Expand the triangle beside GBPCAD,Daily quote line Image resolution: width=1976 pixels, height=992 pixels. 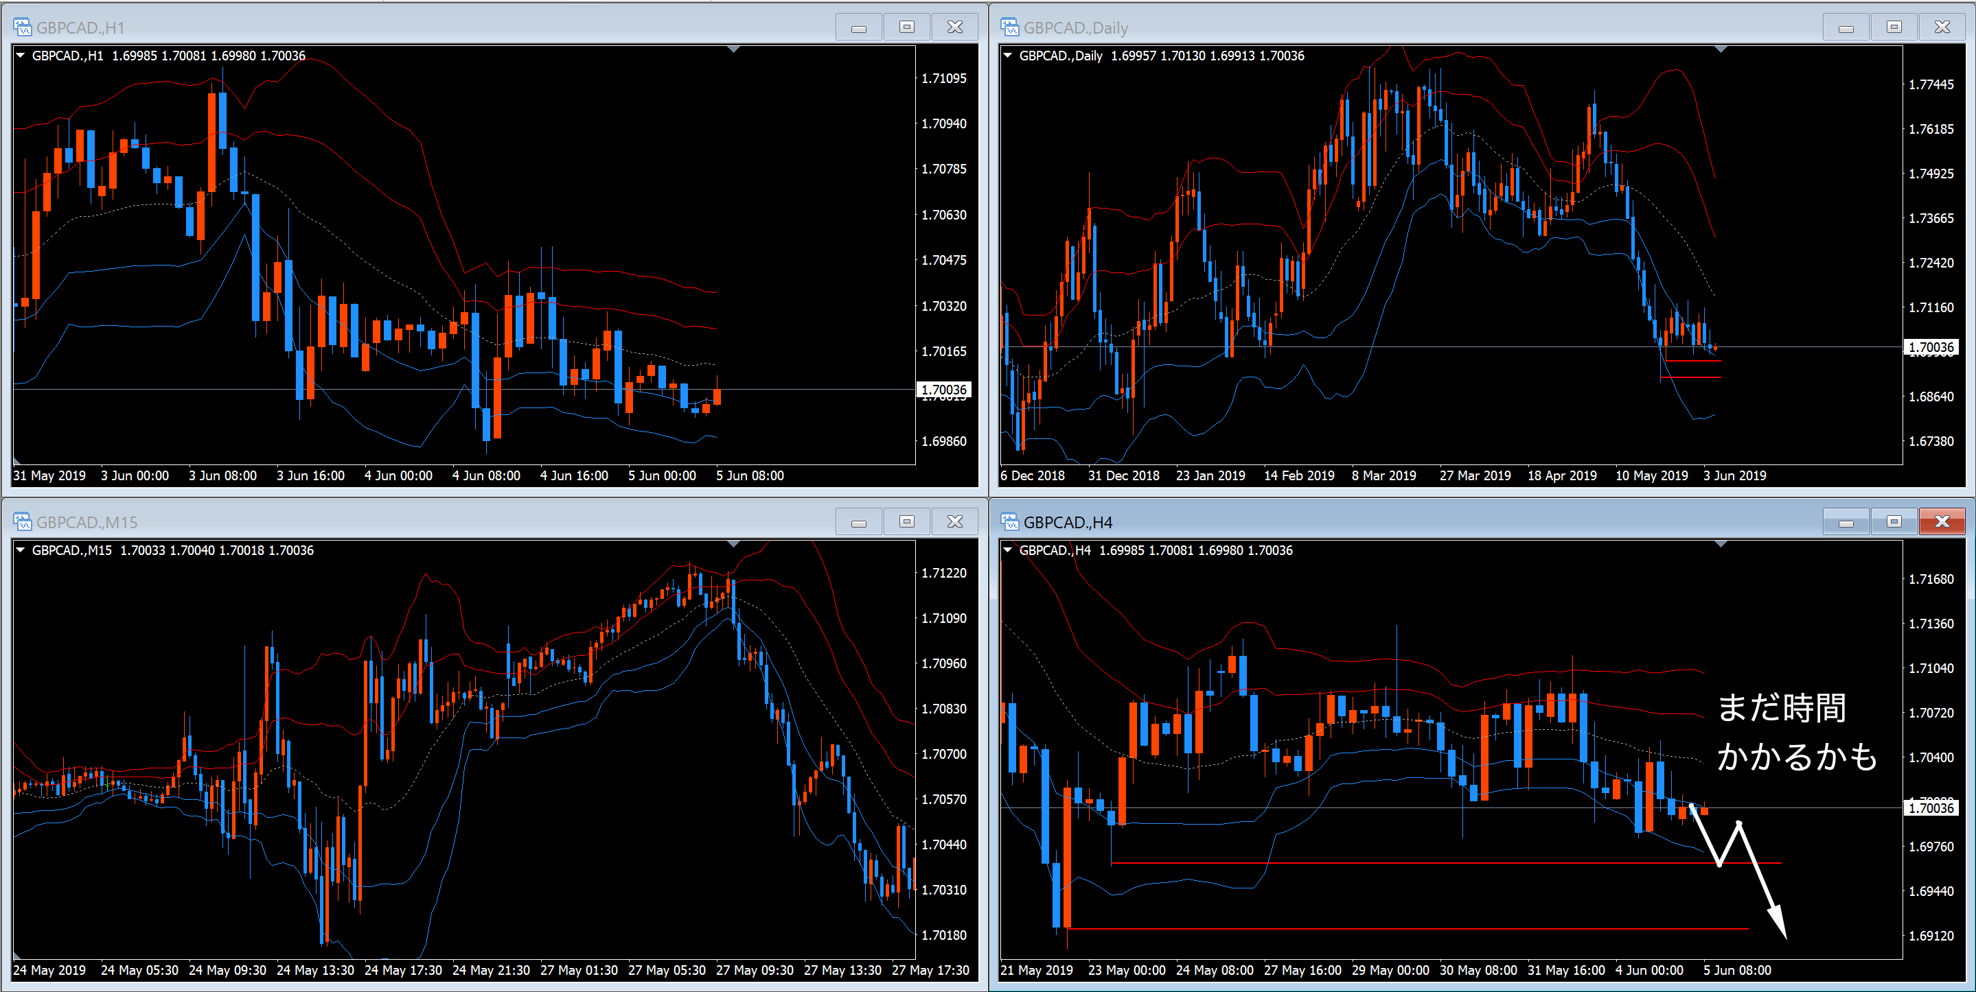coord(1008,56)
